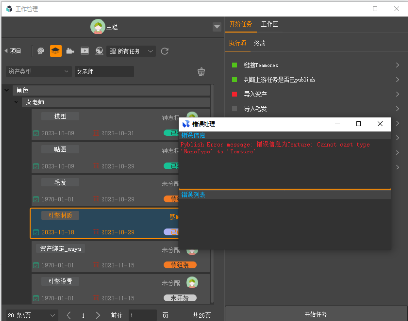
Task: Click the play-screen toolbar icon
Action: pyautogui.click(x=85, y=51)
